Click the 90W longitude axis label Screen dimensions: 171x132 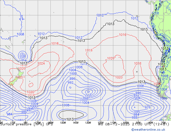pyautogui.click(x=138, y=123)
